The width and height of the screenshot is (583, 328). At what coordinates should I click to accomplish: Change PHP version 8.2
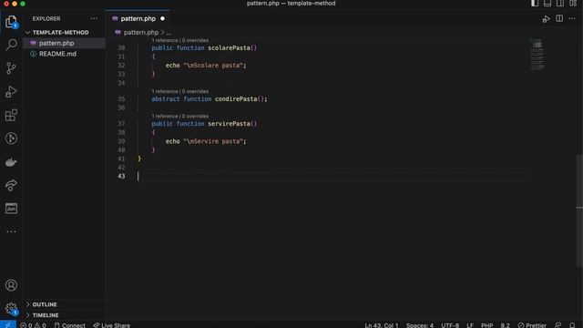[x=505, y=325]
